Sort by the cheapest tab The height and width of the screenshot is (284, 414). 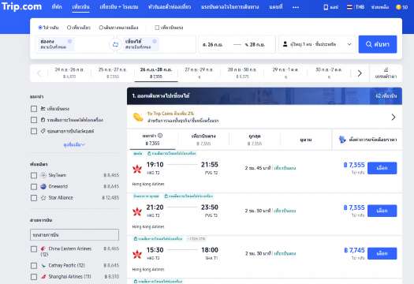pyautogui.click(x=255, y=140)
